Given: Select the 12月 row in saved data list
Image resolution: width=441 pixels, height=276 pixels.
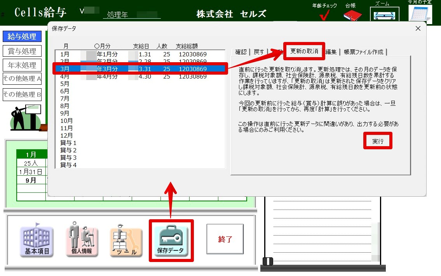Looking at the screenshot, I should coord(140,135).
